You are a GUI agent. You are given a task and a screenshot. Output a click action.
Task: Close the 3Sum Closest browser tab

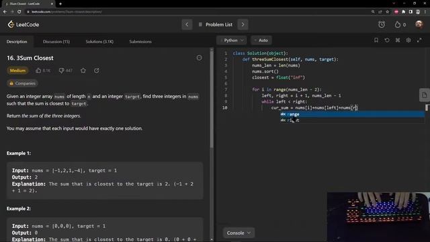coord(52,4)
